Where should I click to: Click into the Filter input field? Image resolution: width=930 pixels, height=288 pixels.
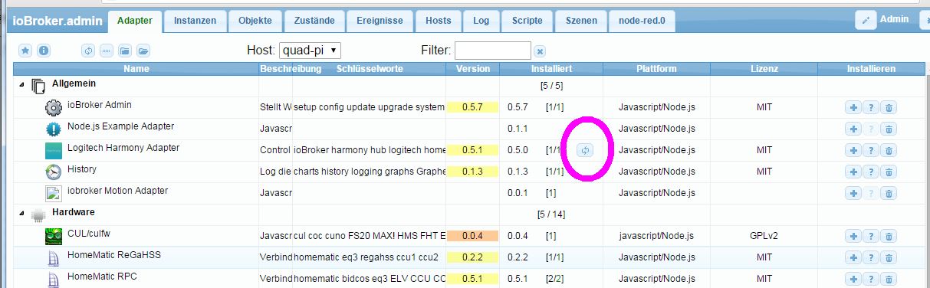coord(493,51)
